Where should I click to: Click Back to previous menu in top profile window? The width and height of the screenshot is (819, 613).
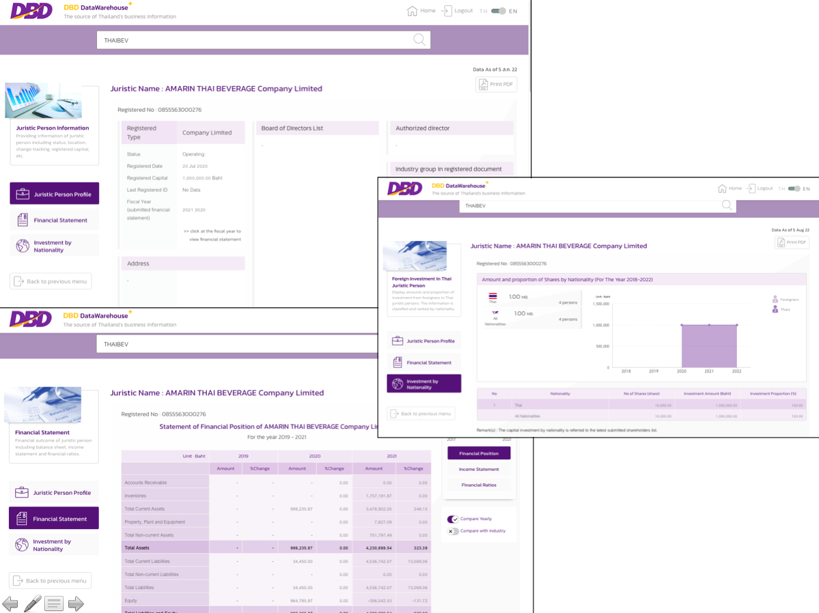click(51, 281)
